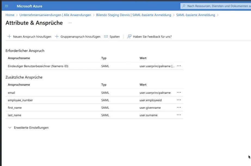Expand the Erweiterte Einstellungen chevron
The width and height of the screenshot is (251, 166).
[x=10, y=128]
